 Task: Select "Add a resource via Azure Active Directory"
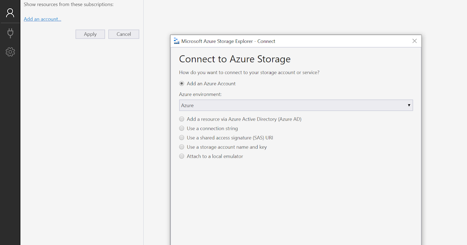182,119
